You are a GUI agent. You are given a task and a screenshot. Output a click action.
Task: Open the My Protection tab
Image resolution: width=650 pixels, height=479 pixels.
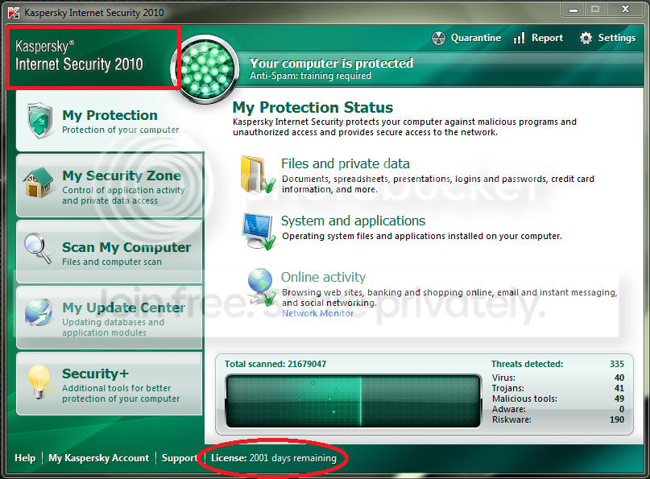coord(110,121)
